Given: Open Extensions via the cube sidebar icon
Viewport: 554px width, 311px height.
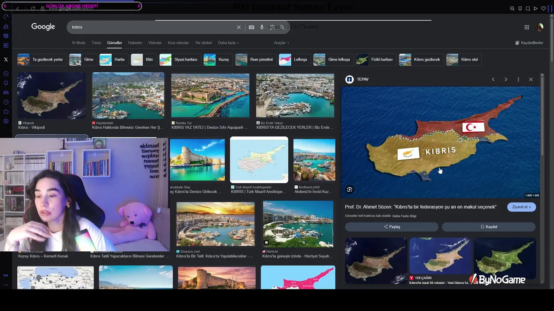Looking at the screenshot, I should tap(6, 111).
